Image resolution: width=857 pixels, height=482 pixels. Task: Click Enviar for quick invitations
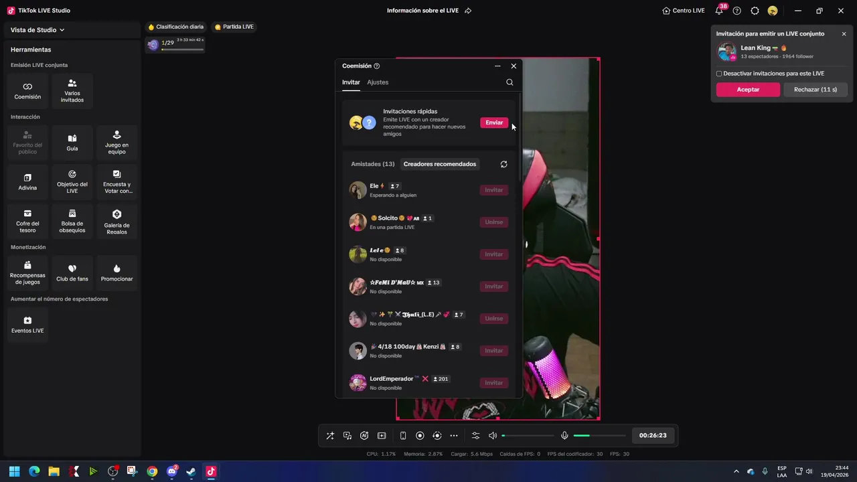[x=494, y=123]
